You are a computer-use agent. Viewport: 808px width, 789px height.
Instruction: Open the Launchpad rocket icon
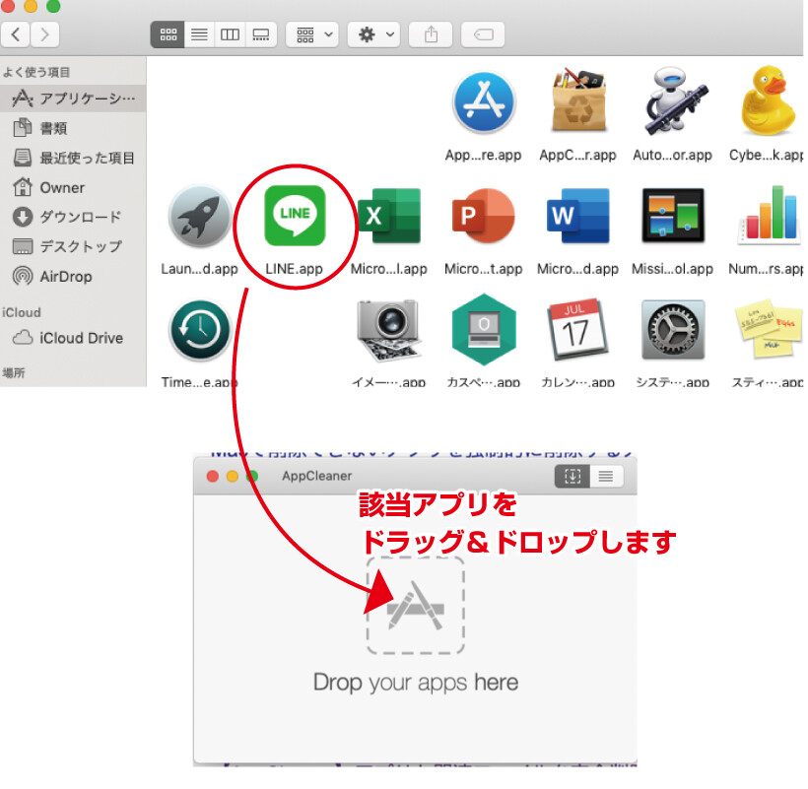[x=199, y=217]
